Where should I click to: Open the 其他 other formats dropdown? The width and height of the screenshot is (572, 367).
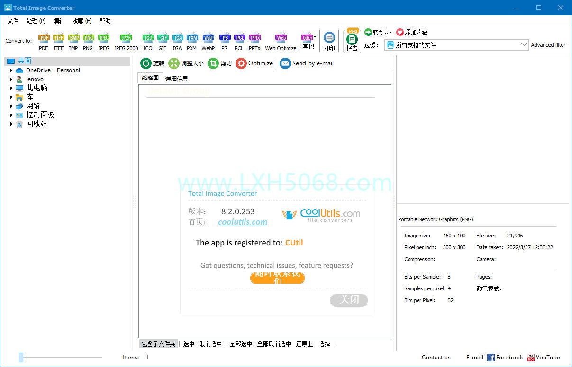(x=309, y=42)
